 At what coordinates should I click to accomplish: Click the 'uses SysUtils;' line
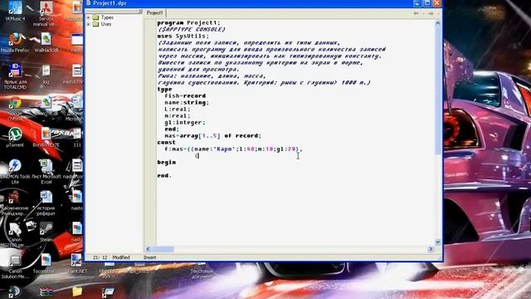(x=183, y=36)
